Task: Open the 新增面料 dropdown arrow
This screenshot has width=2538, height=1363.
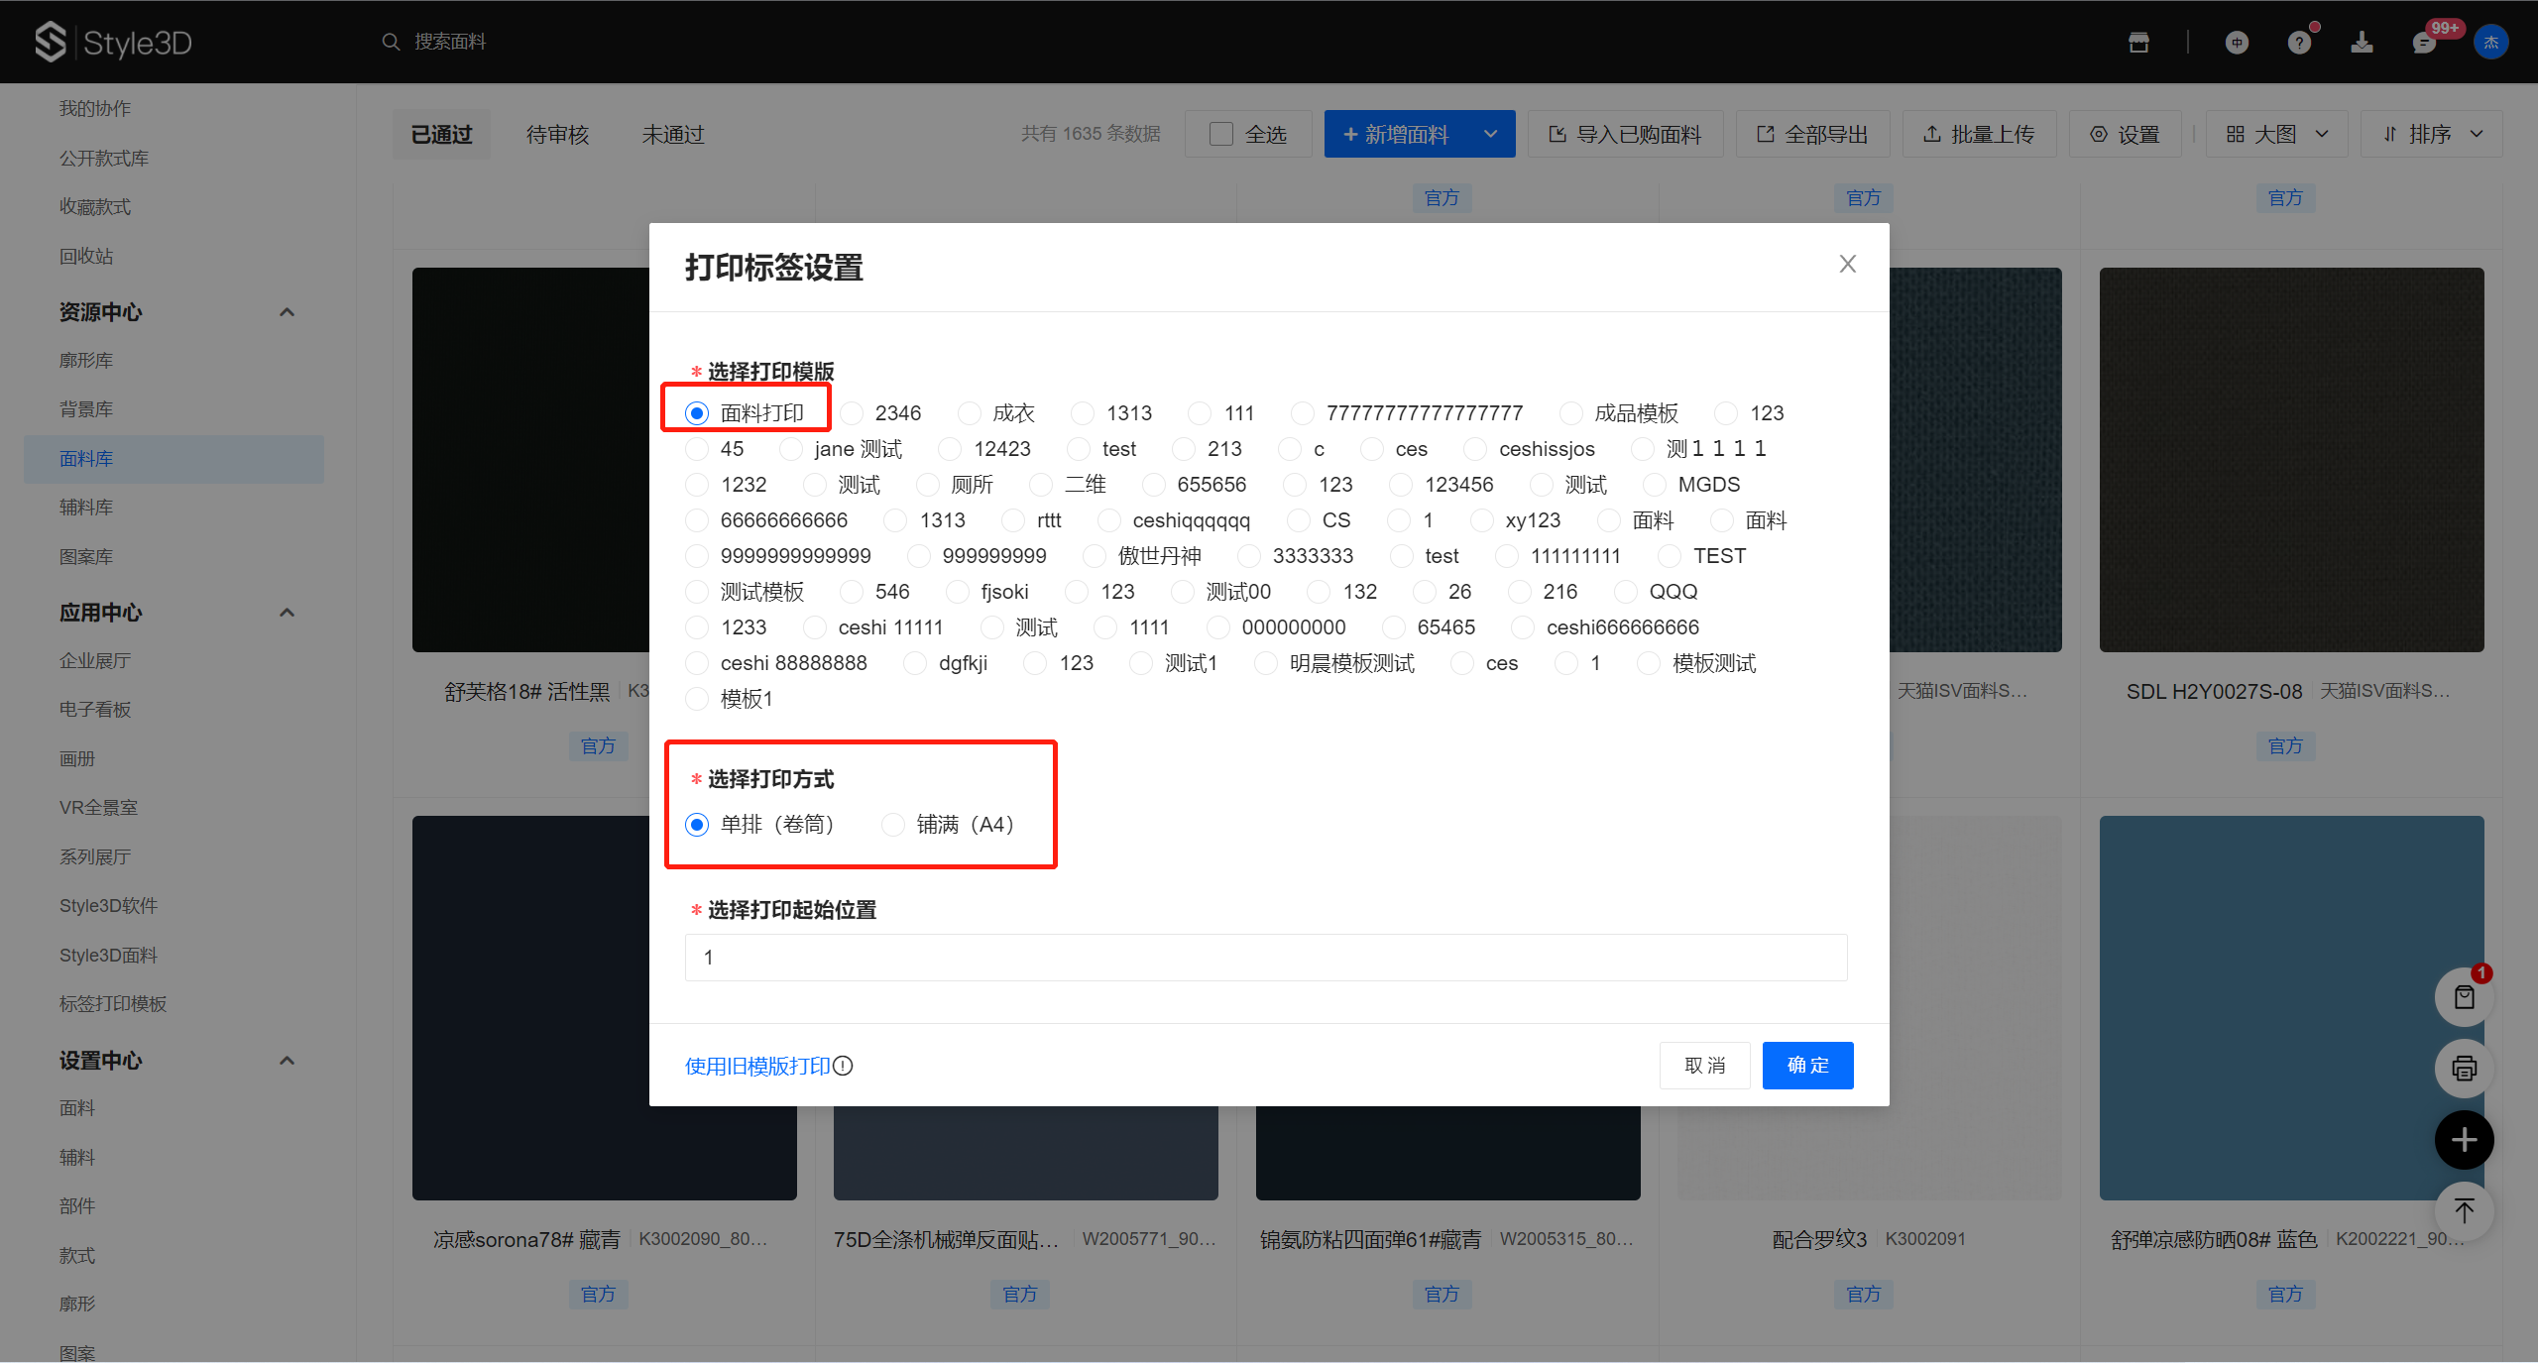Action: (1490, 135)
